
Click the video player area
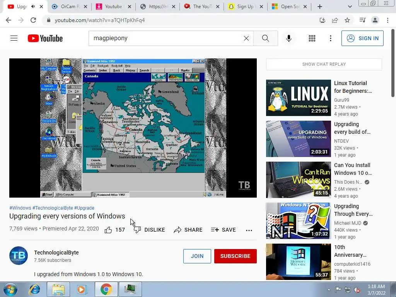pos(133,128)
